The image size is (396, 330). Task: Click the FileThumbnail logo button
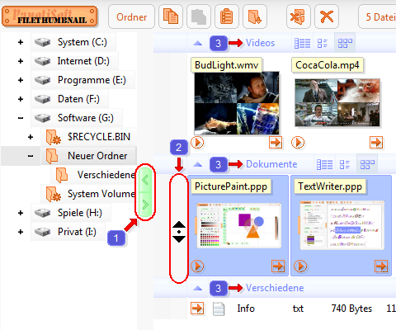[49, 16]
